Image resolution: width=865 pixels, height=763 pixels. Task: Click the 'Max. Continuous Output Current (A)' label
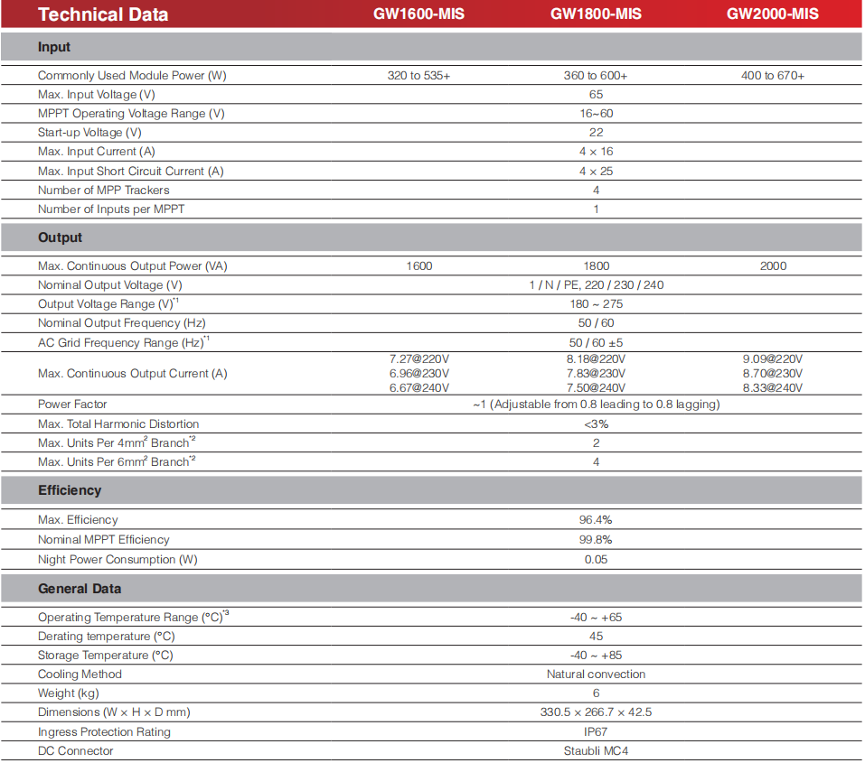[132, 374]
